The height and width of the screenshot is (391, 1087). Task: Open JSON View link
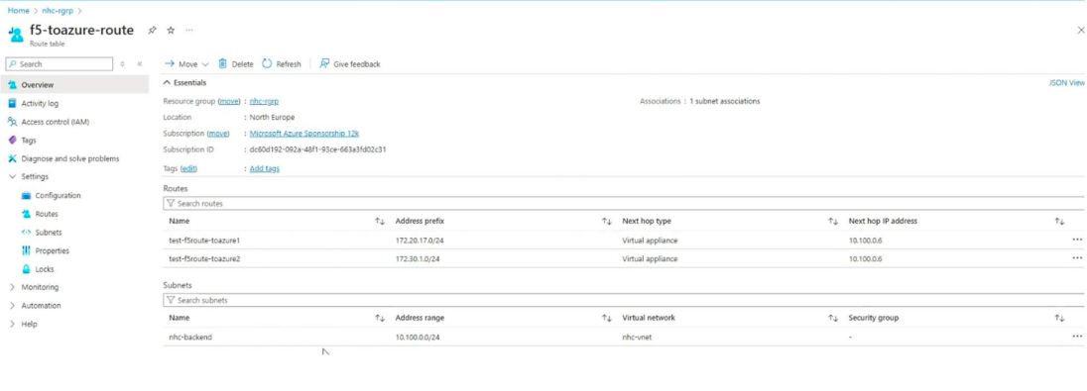tap(1067, 82)
